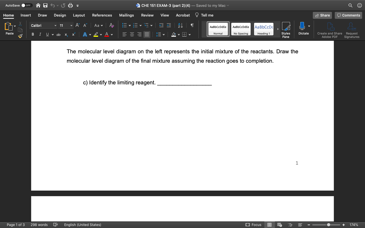Open the font size dropdown
The height and width of the screenshot is (228, 365).
coord(66,25)
